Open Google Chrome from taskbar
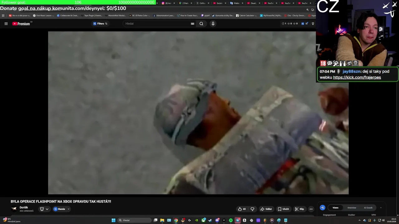The width and height of the screenshot is (399, 224). point(176,220)
